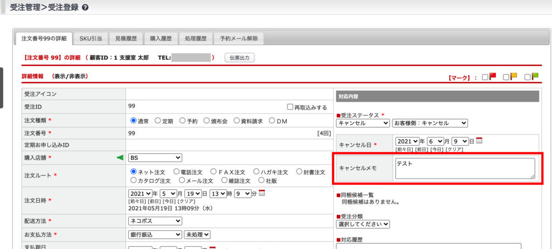Click the green arrow icon beside 購入店舗
The image size is (552, 249).
[120, 158]
